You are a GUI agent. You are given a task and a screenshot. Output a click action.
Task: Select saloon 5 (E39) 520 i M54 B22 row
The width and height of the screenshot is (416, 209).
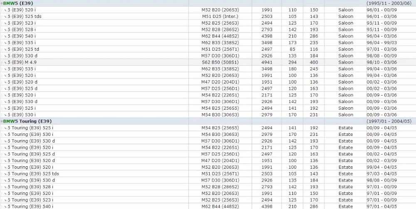(208, 95)
